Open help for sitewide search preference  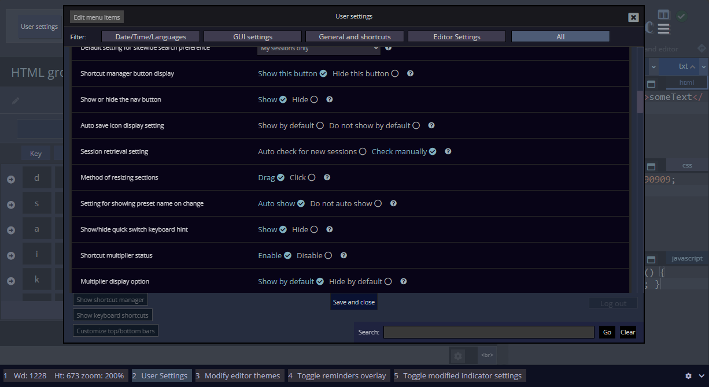[x=389, y=49]
